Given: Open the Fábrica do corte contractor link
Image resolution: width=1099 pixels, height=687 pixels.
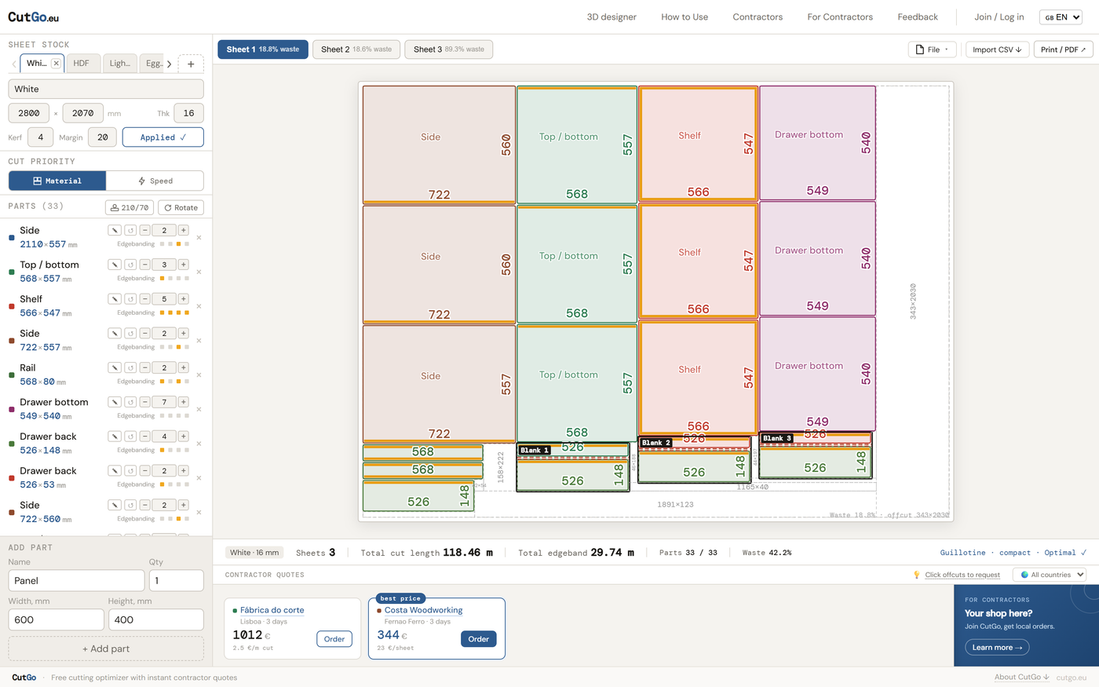Looking at the screenshot, I should (x=272, y=610).
